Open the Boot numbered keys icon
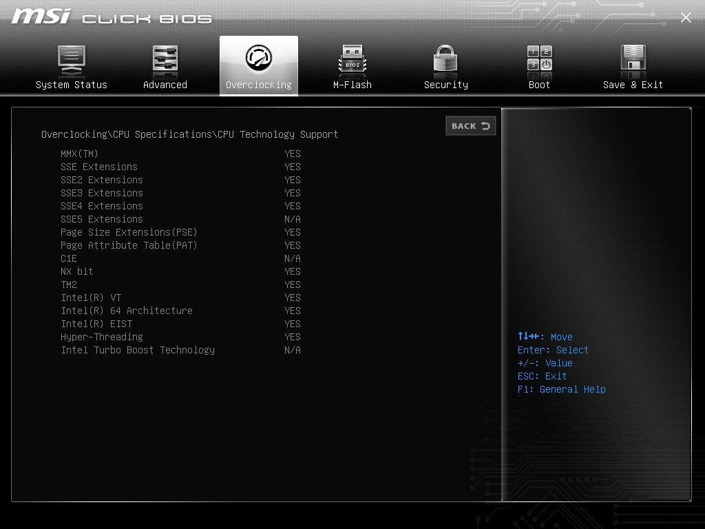 coord(540,59)
